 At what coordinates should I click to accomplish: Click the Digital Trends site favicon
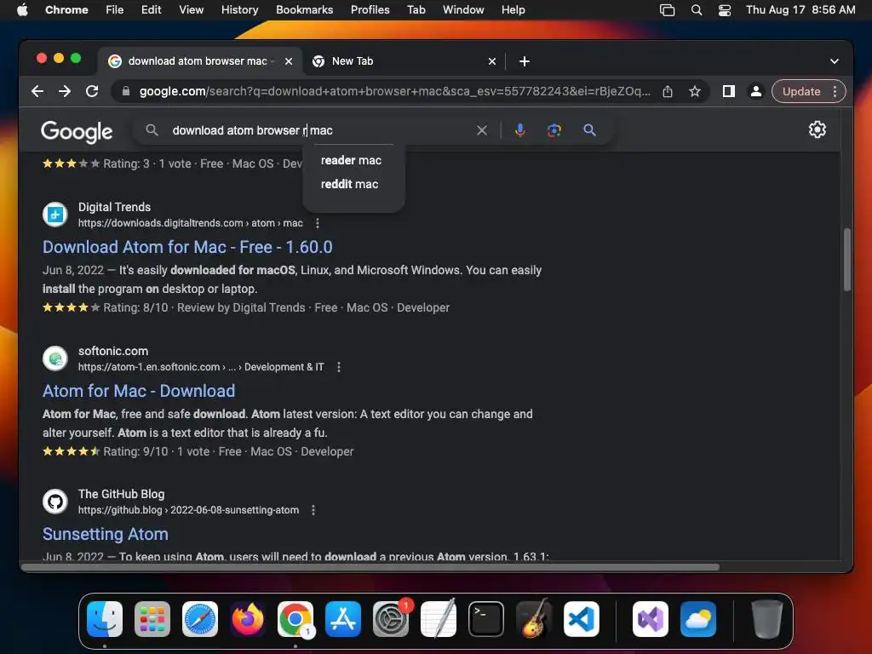(x=55, y=215)
